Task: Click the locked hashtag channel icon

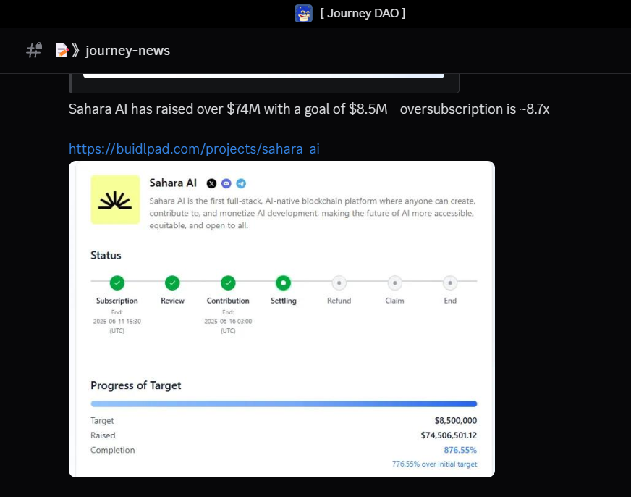Action: click(33, 50)
